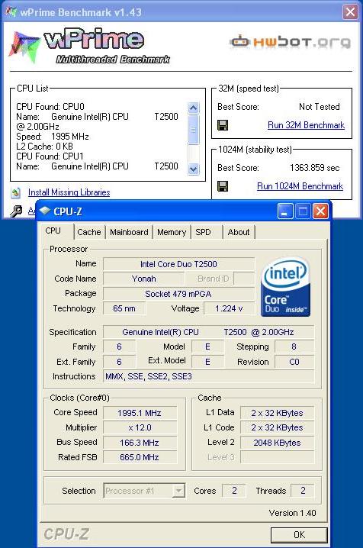Click the magnifier wrench icon below libraries
The width and height of the screenshot is (363, 548).
(x=16, y=211)
